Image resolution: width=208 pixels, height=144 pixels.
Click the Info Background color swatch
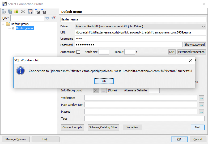click(x=88, y=91)
